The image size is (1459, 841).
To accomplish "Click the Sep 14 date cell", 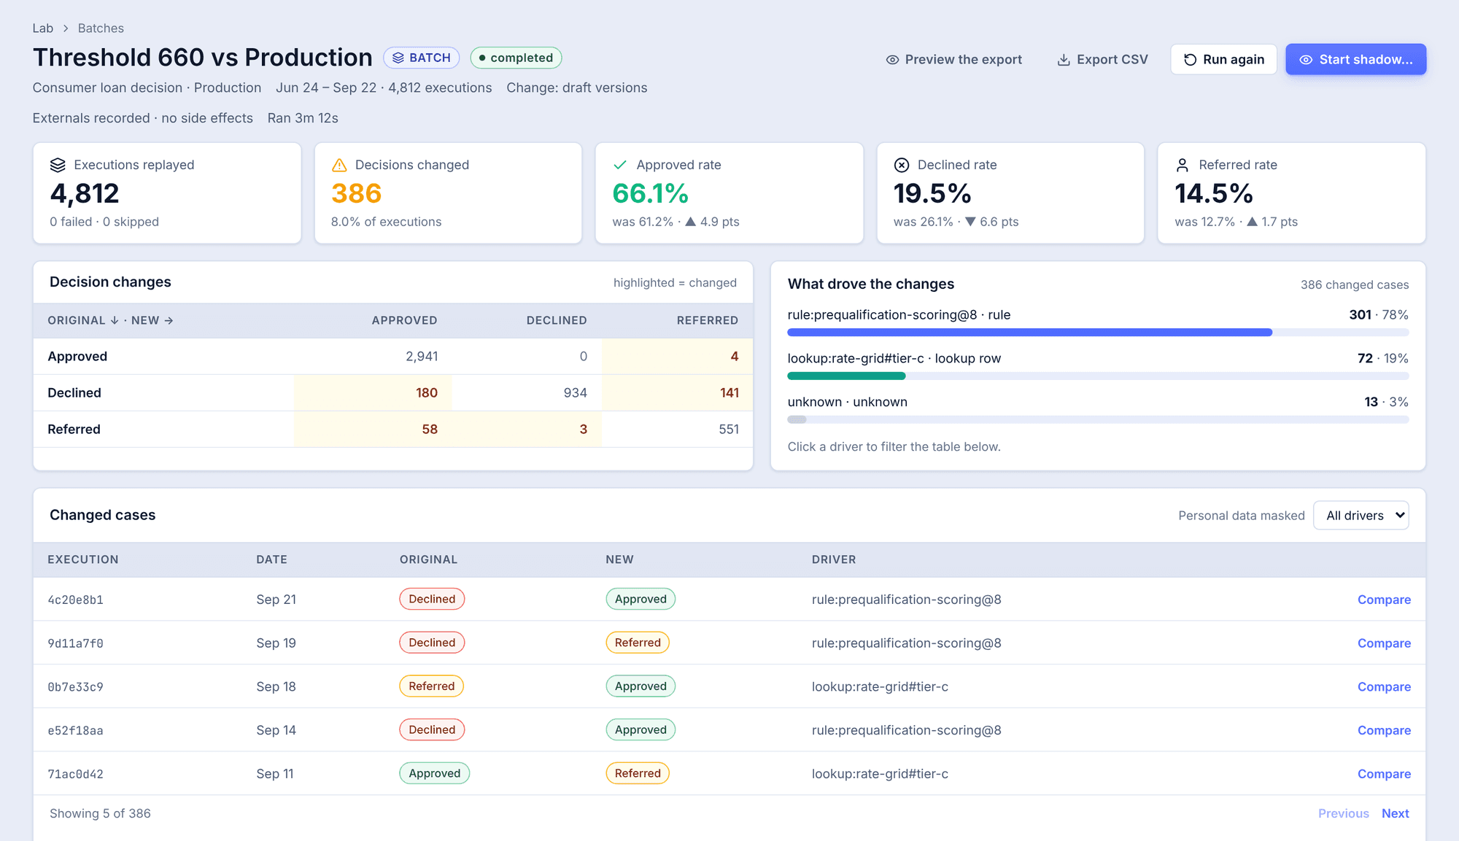I will tap(276, 730).
